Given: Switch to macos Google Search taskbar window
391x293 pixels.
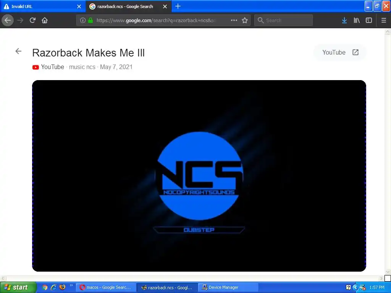Looking at the screenshot, I should point(106,287).
